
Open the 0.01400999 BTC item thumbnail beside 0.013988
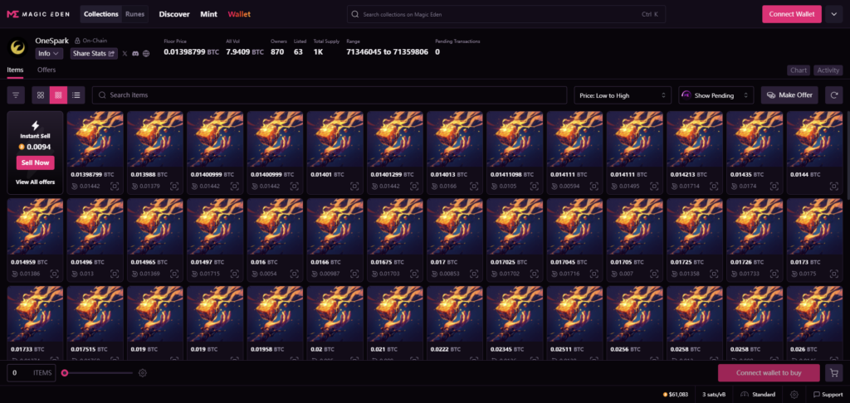pos(215,140)
